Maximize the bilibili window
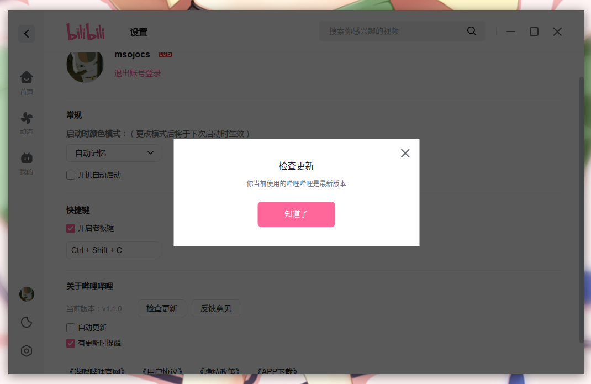The image size is (591, 384). coord(534,31)
